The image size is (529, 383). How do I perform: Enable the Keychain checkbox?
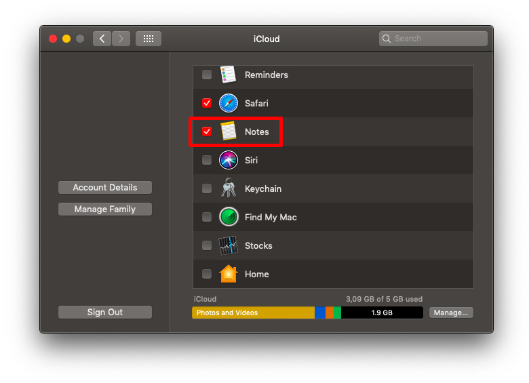point(207,188)
